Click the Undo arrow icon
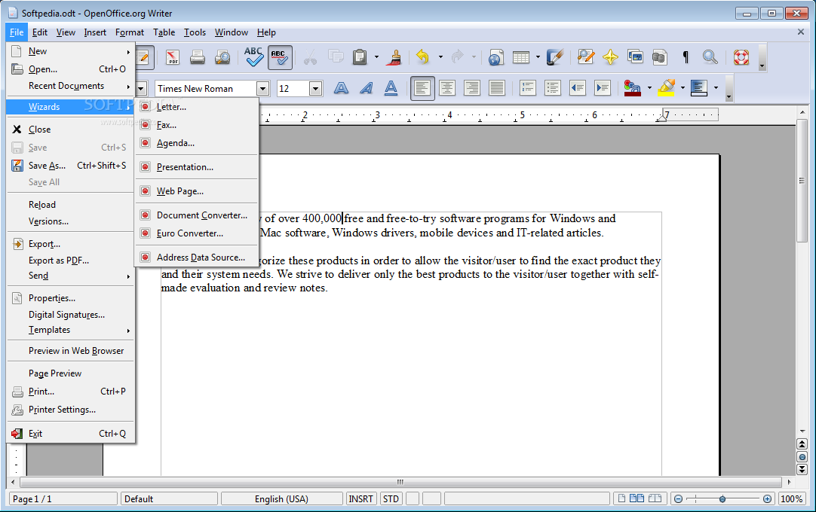Image resolution: width=816 pixels, height=512 pixels. pos(422,57)
